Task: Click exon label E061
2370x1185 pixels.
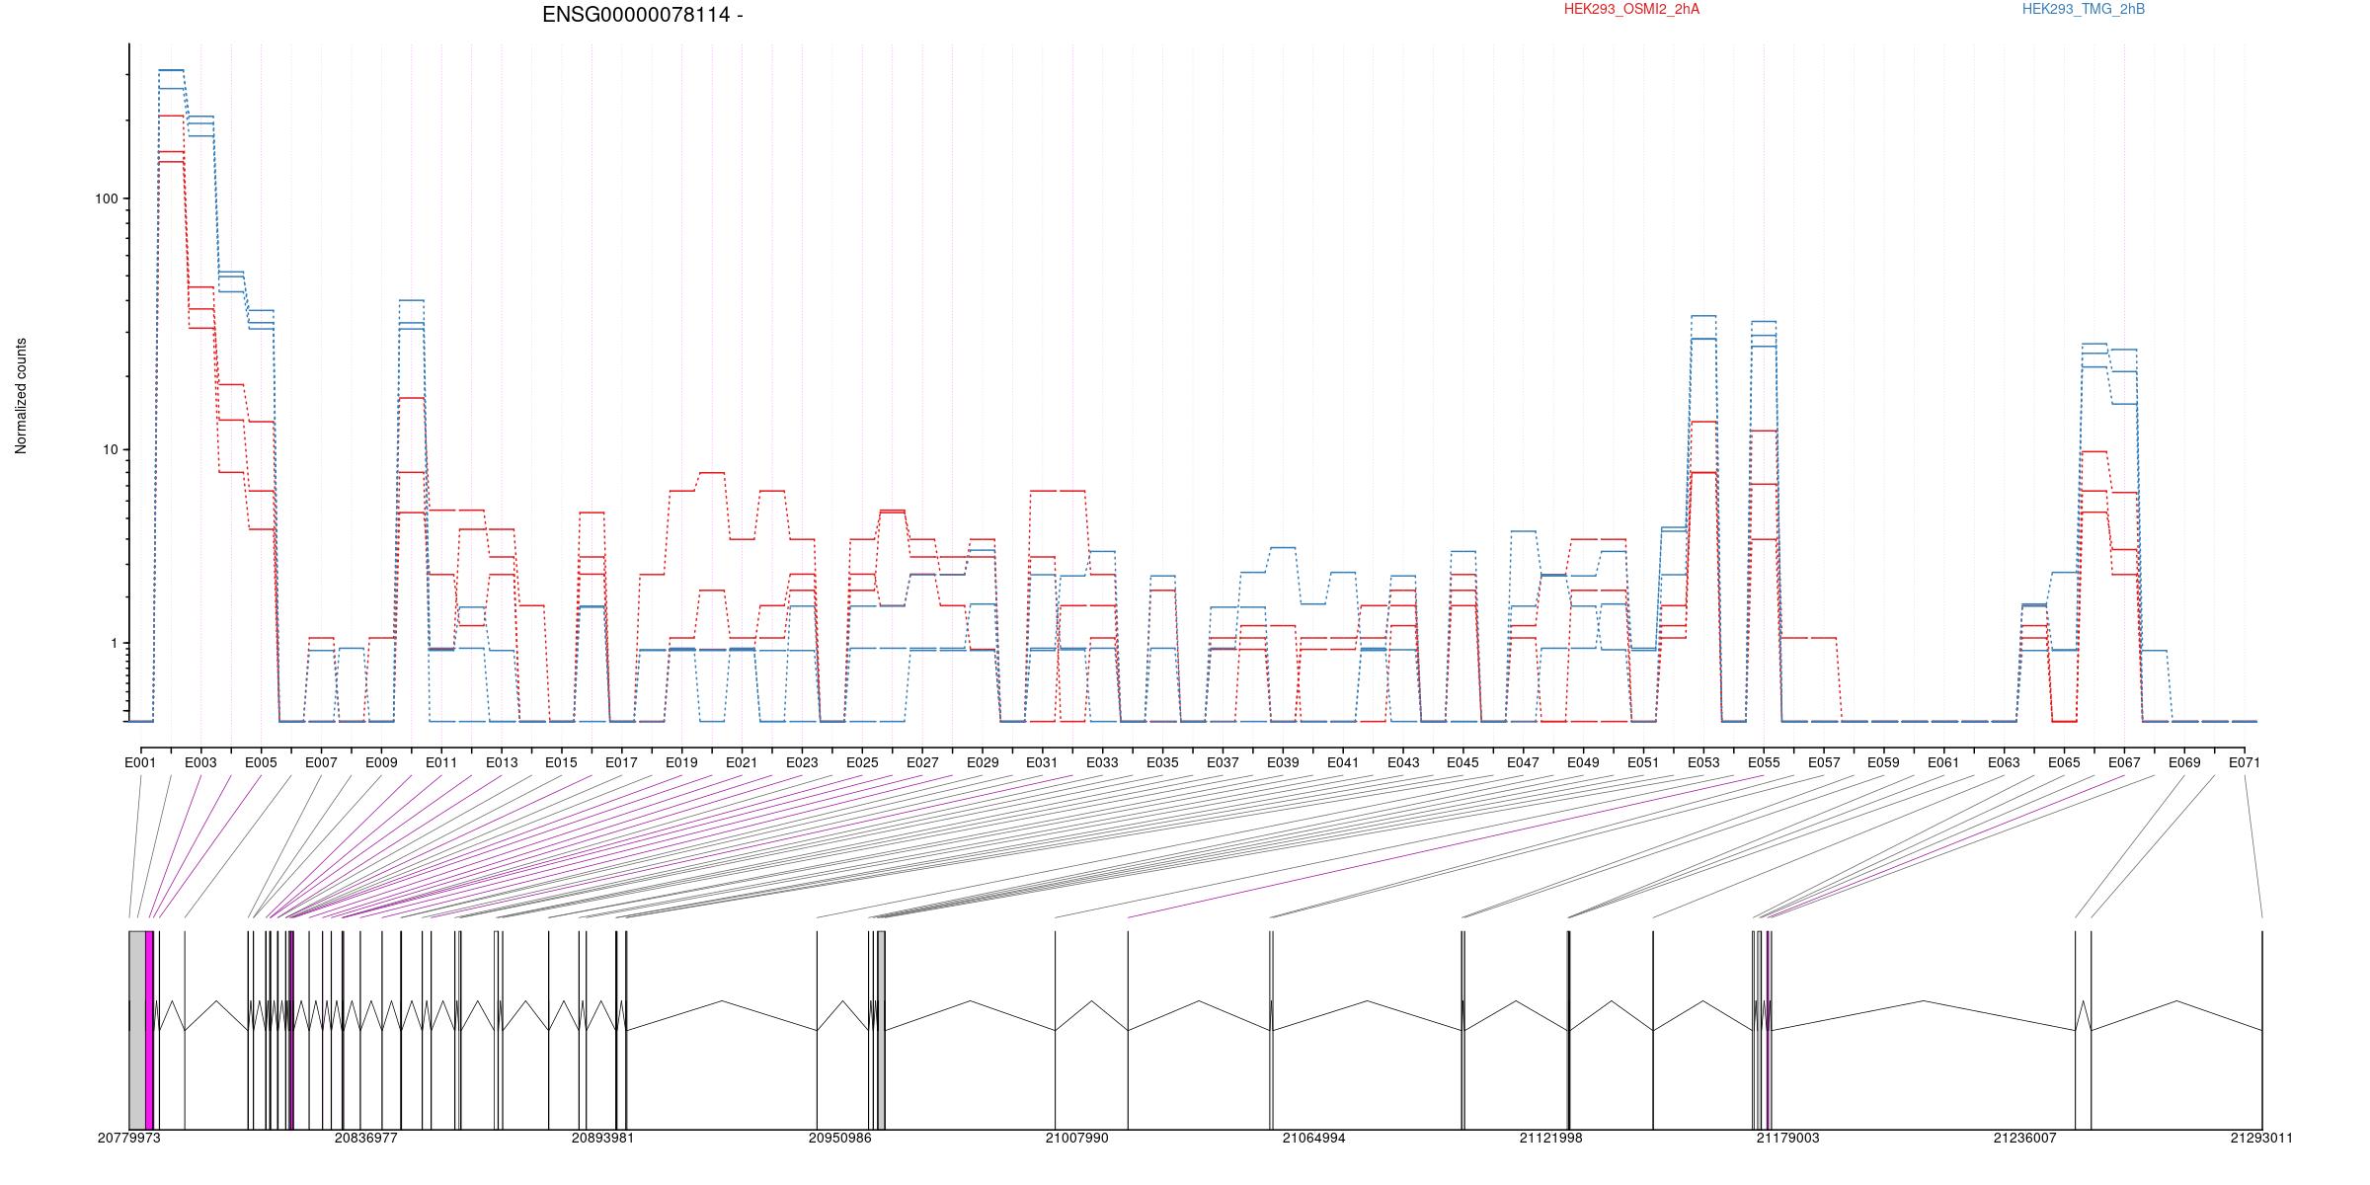Action: [1943, 762]
